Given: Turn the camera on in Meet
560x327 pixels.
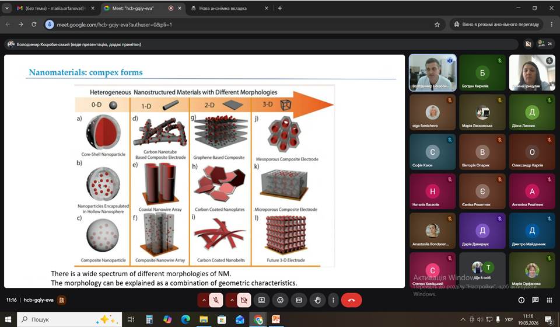Looking at the screenshot, I should point(244,300).
